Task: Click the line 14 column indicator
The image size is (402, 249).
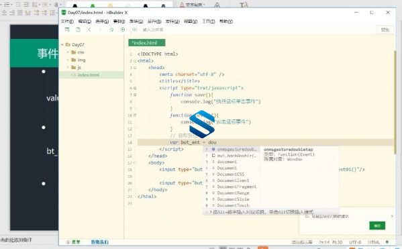Action: (x=331, y=242)
